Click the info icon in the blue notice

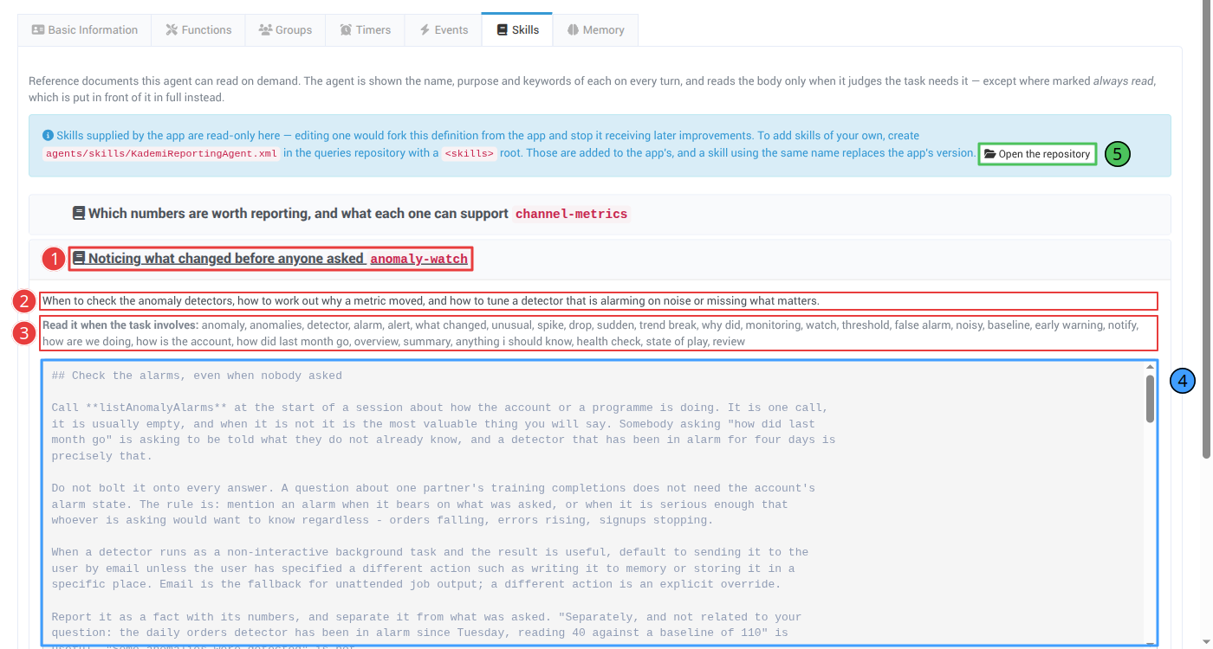point(48,136)
